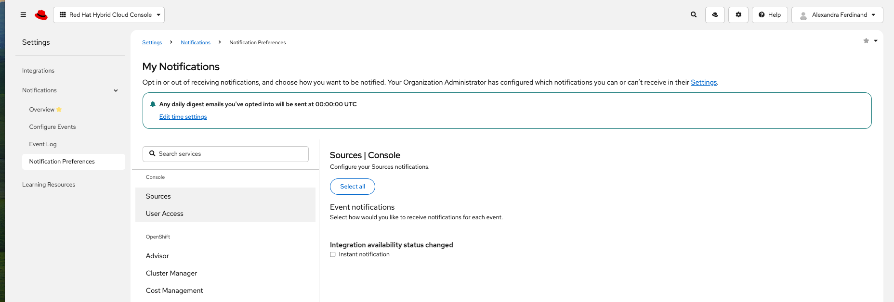Click the Search services input field
The image size is (894, 302).
coord(225,154)
